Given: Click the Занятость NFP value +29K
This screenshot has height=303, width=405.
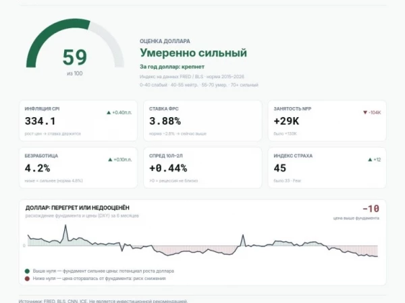Looking at the screenshot, I should (x=286, y=121).
